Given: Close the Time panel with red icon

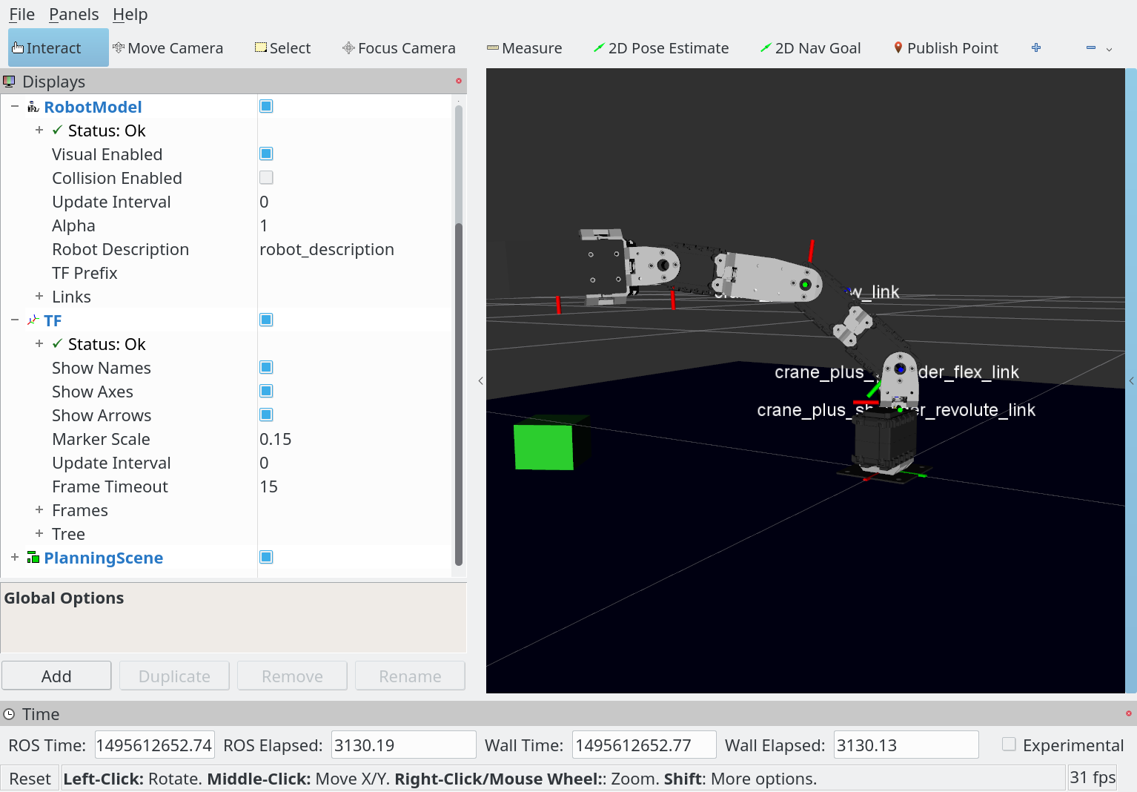Looking at the screenshot, I should point(1129,713).
